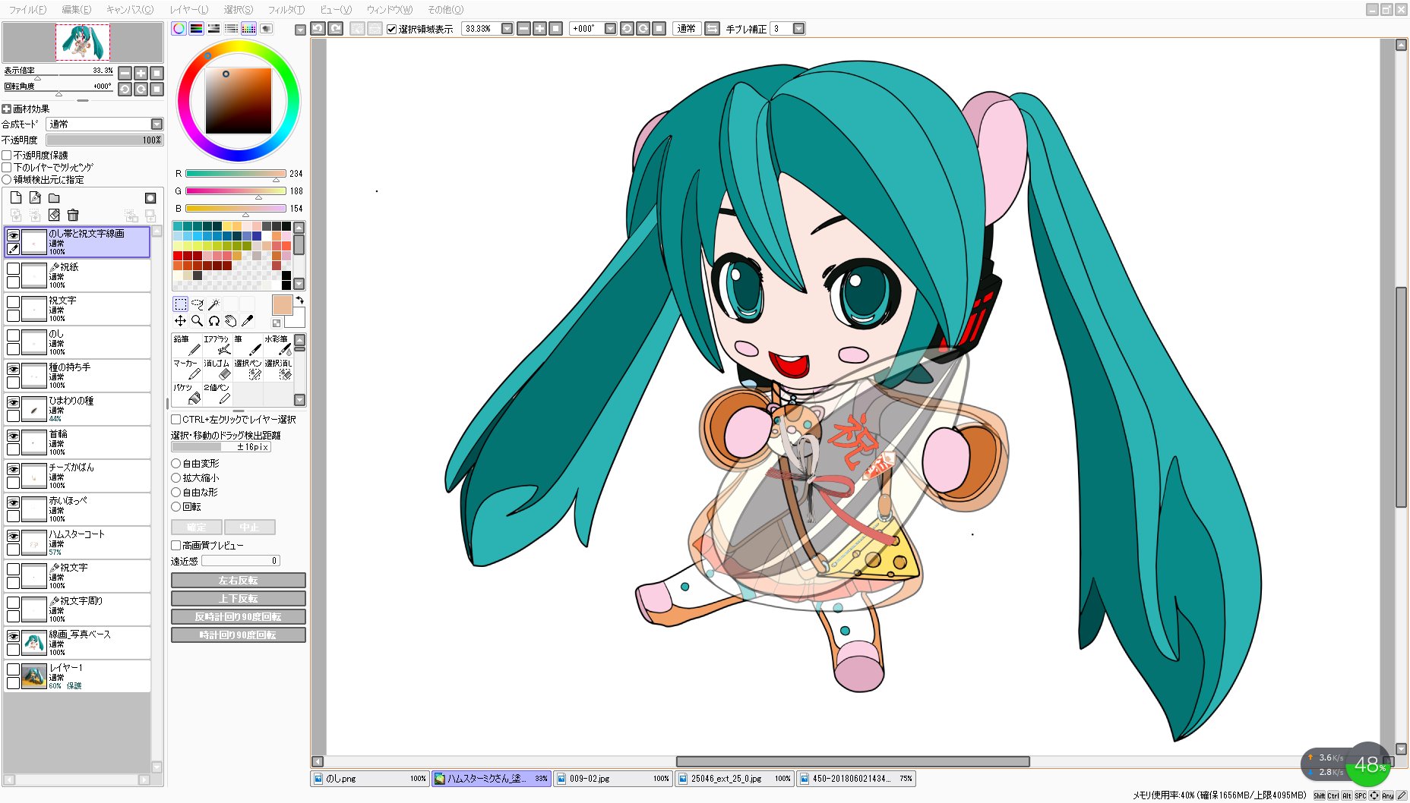
Task: Select the rectangular selection tool
Action: tap(180, 304)
